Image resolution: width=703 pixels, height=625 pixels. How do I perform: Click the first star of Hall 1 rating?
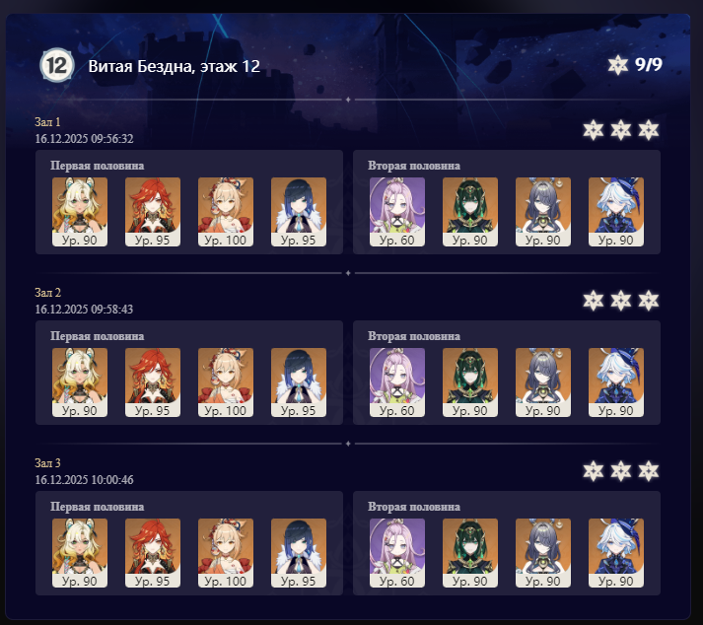click(x=594, y=130)
